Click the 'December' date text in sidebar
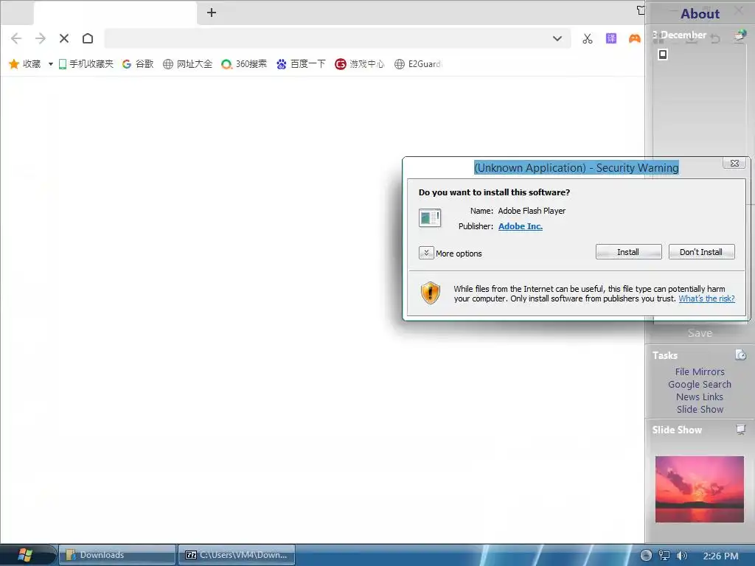755x566 pixels. tap(683, 35)
